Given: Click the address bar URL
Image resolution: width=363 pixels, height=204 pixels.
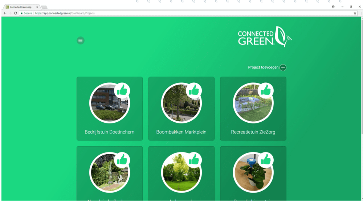Looking at the screenshot, I should click(x=65, y=13).
